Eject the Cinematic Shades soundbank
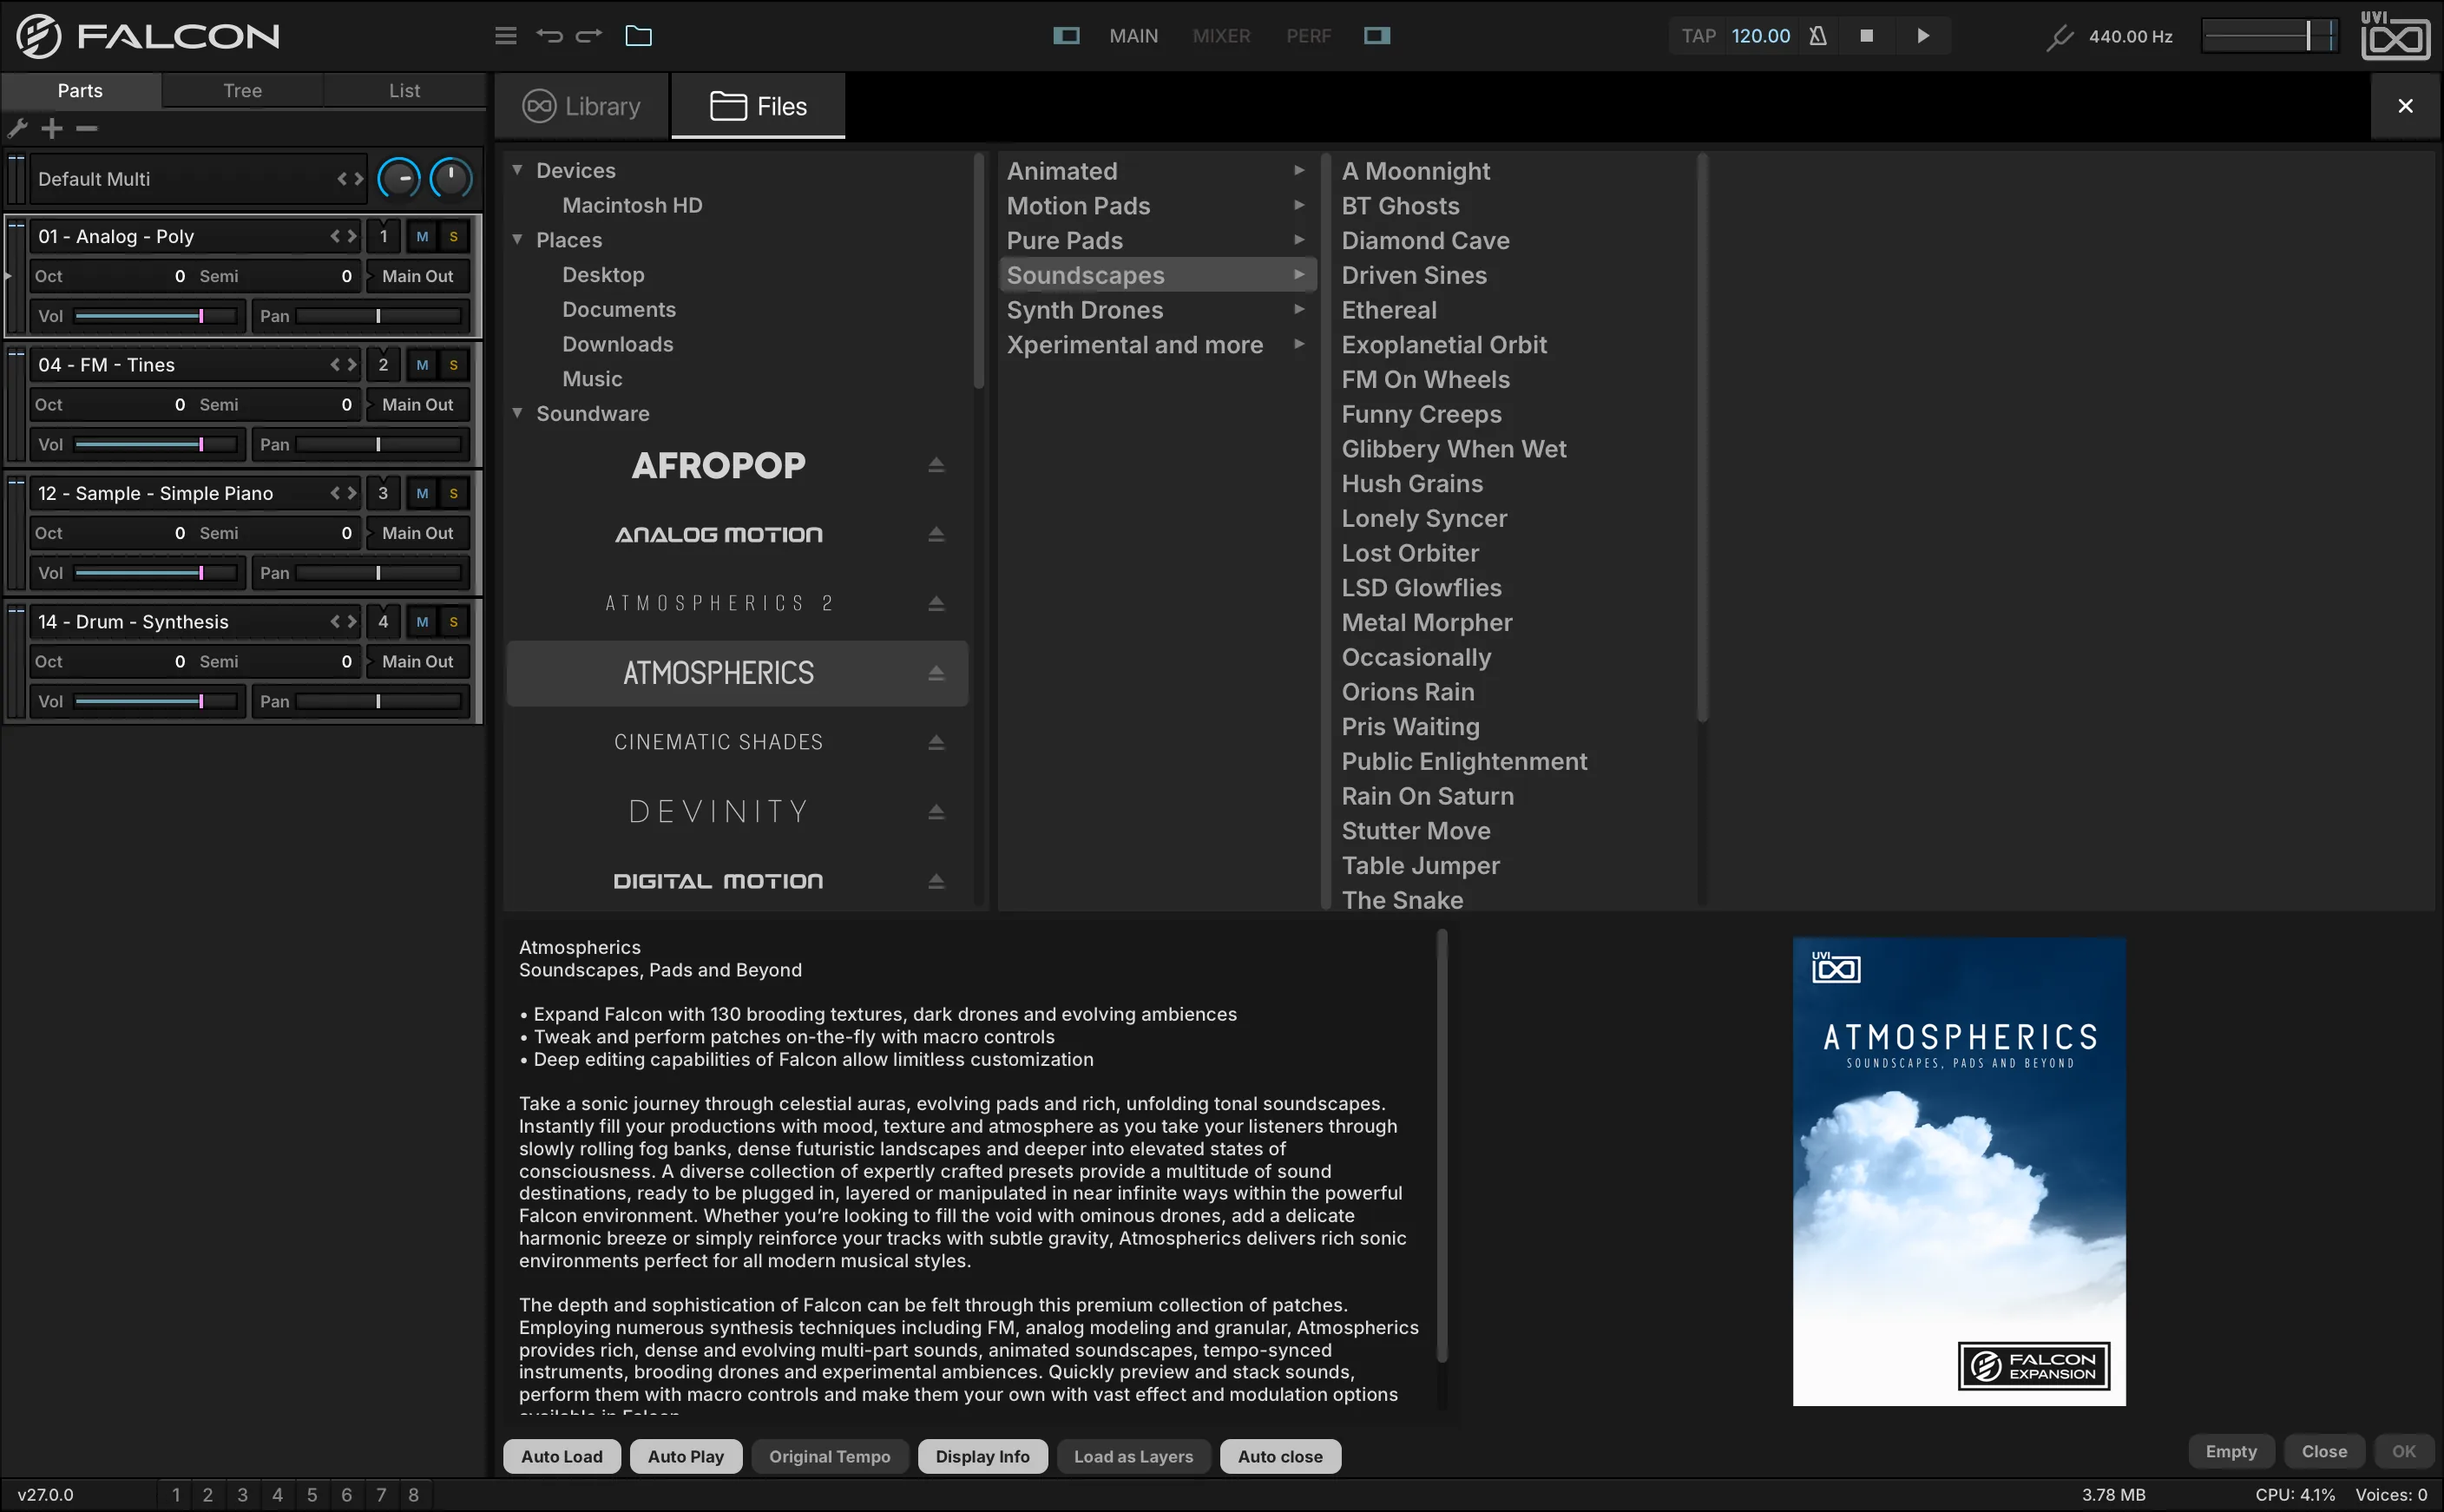 tap(936, 742)
